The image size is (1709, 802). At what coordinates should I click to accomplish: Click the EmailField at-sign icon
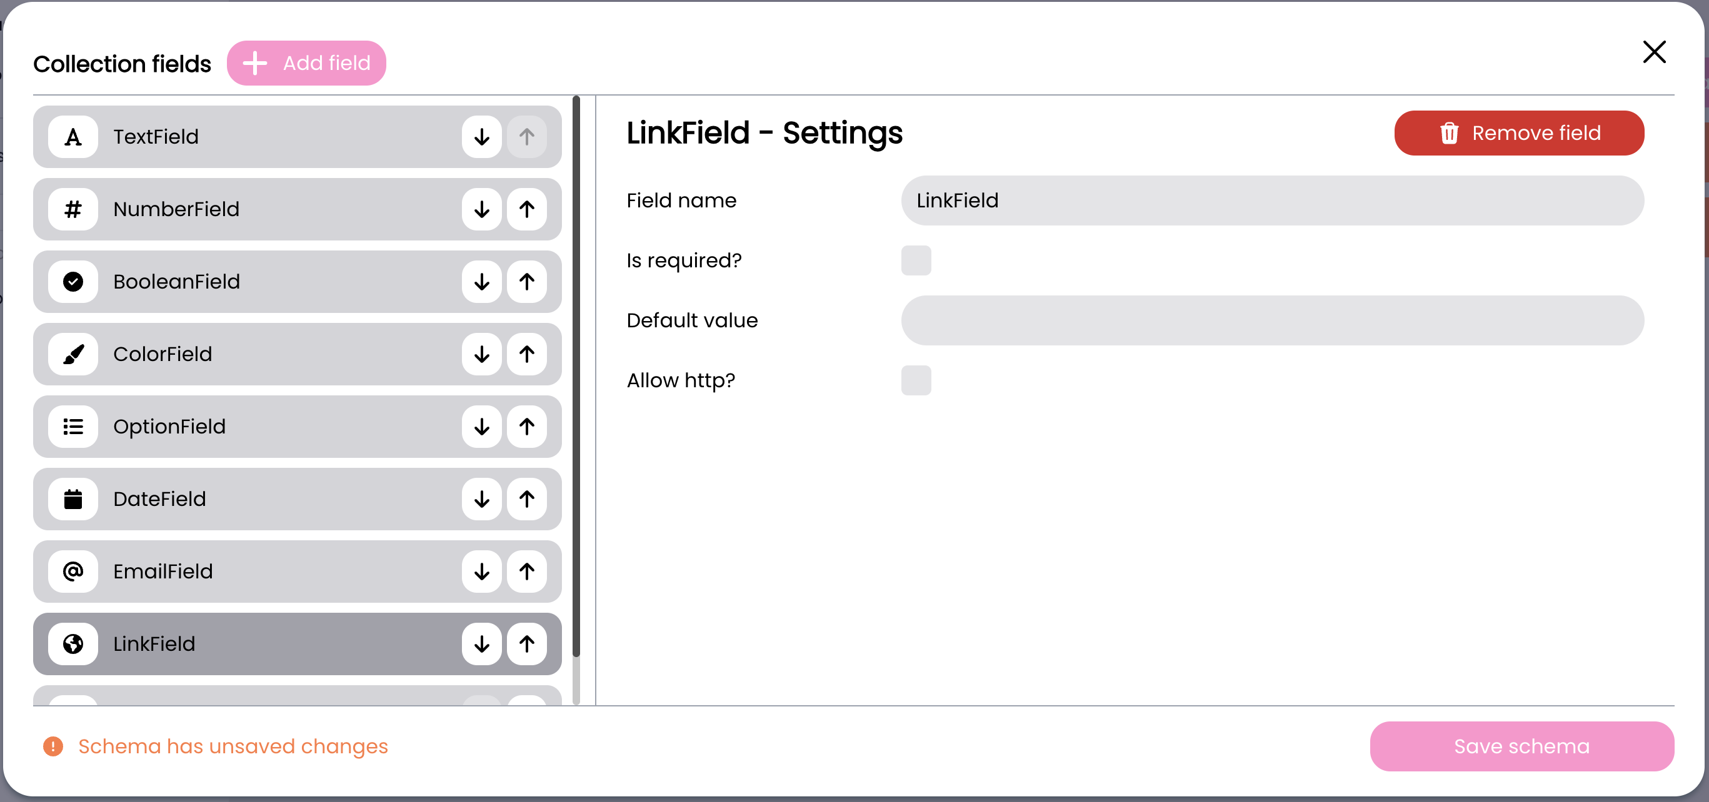[x=73, y=572]
